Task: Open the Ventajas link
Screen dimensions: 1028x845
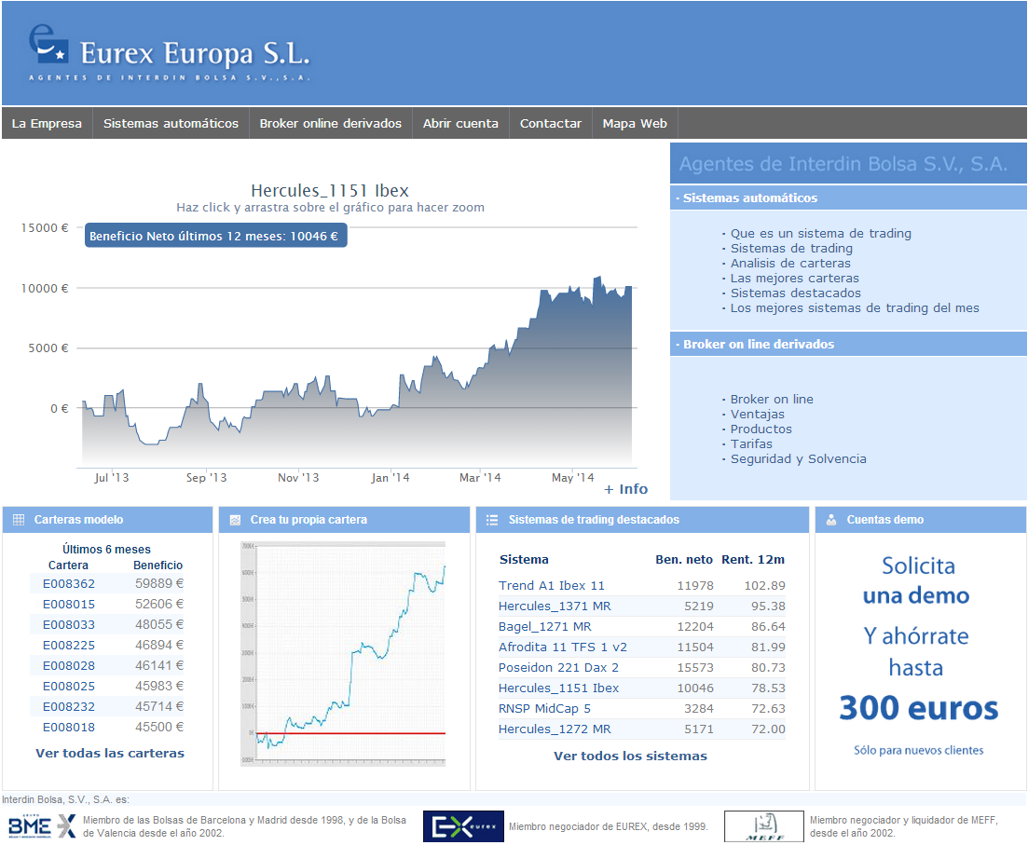Action: pyautogui.click(x=757, y=415)
